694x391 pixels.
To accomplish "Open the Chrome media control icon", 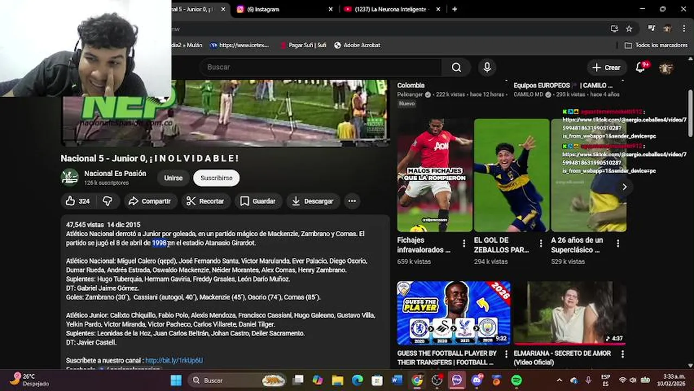I will tap(651, 29).
